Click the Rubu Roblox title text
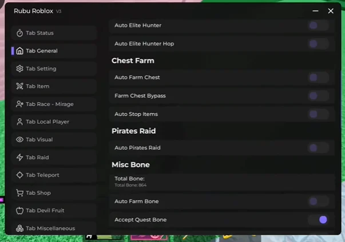The height and width of the screenshot is (242, 345). pyautogui.click(x=33, y=11)
